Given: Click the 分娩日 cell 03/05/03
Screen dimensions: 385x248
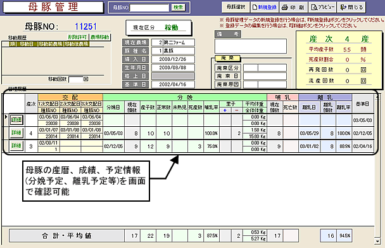Looking at the screenshot, I should point(113,133).
